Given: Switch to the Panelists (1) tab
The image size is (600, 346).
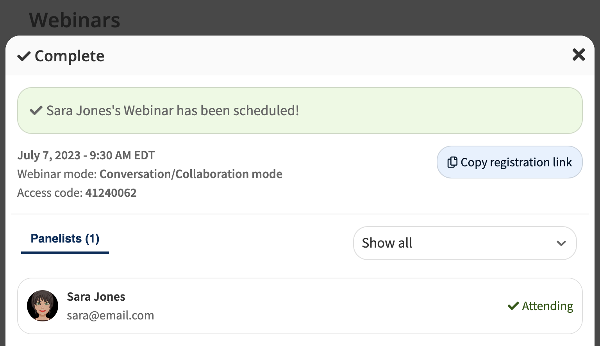Looking at the screenshot, I should pos(65,239).
